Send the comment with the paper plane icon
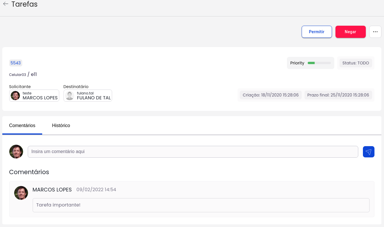Viewport: 384px width, 227px height. pos(368,152)
